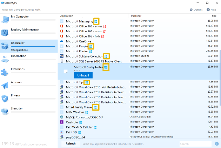This screenshot has width=221, height=148.
Task: Click the OneDrive cloud icon
Action: [x=62, y=41]
